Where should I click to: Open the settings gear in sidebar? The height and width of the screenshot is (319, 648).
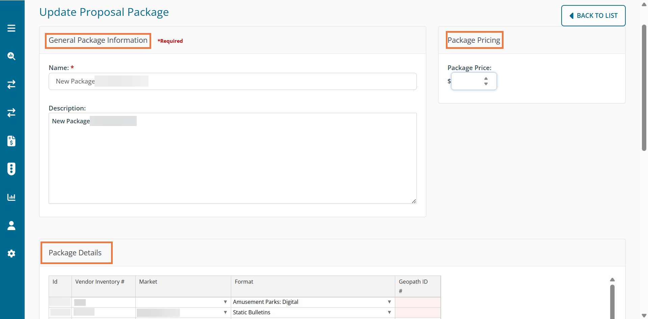[x=11, y=254]
